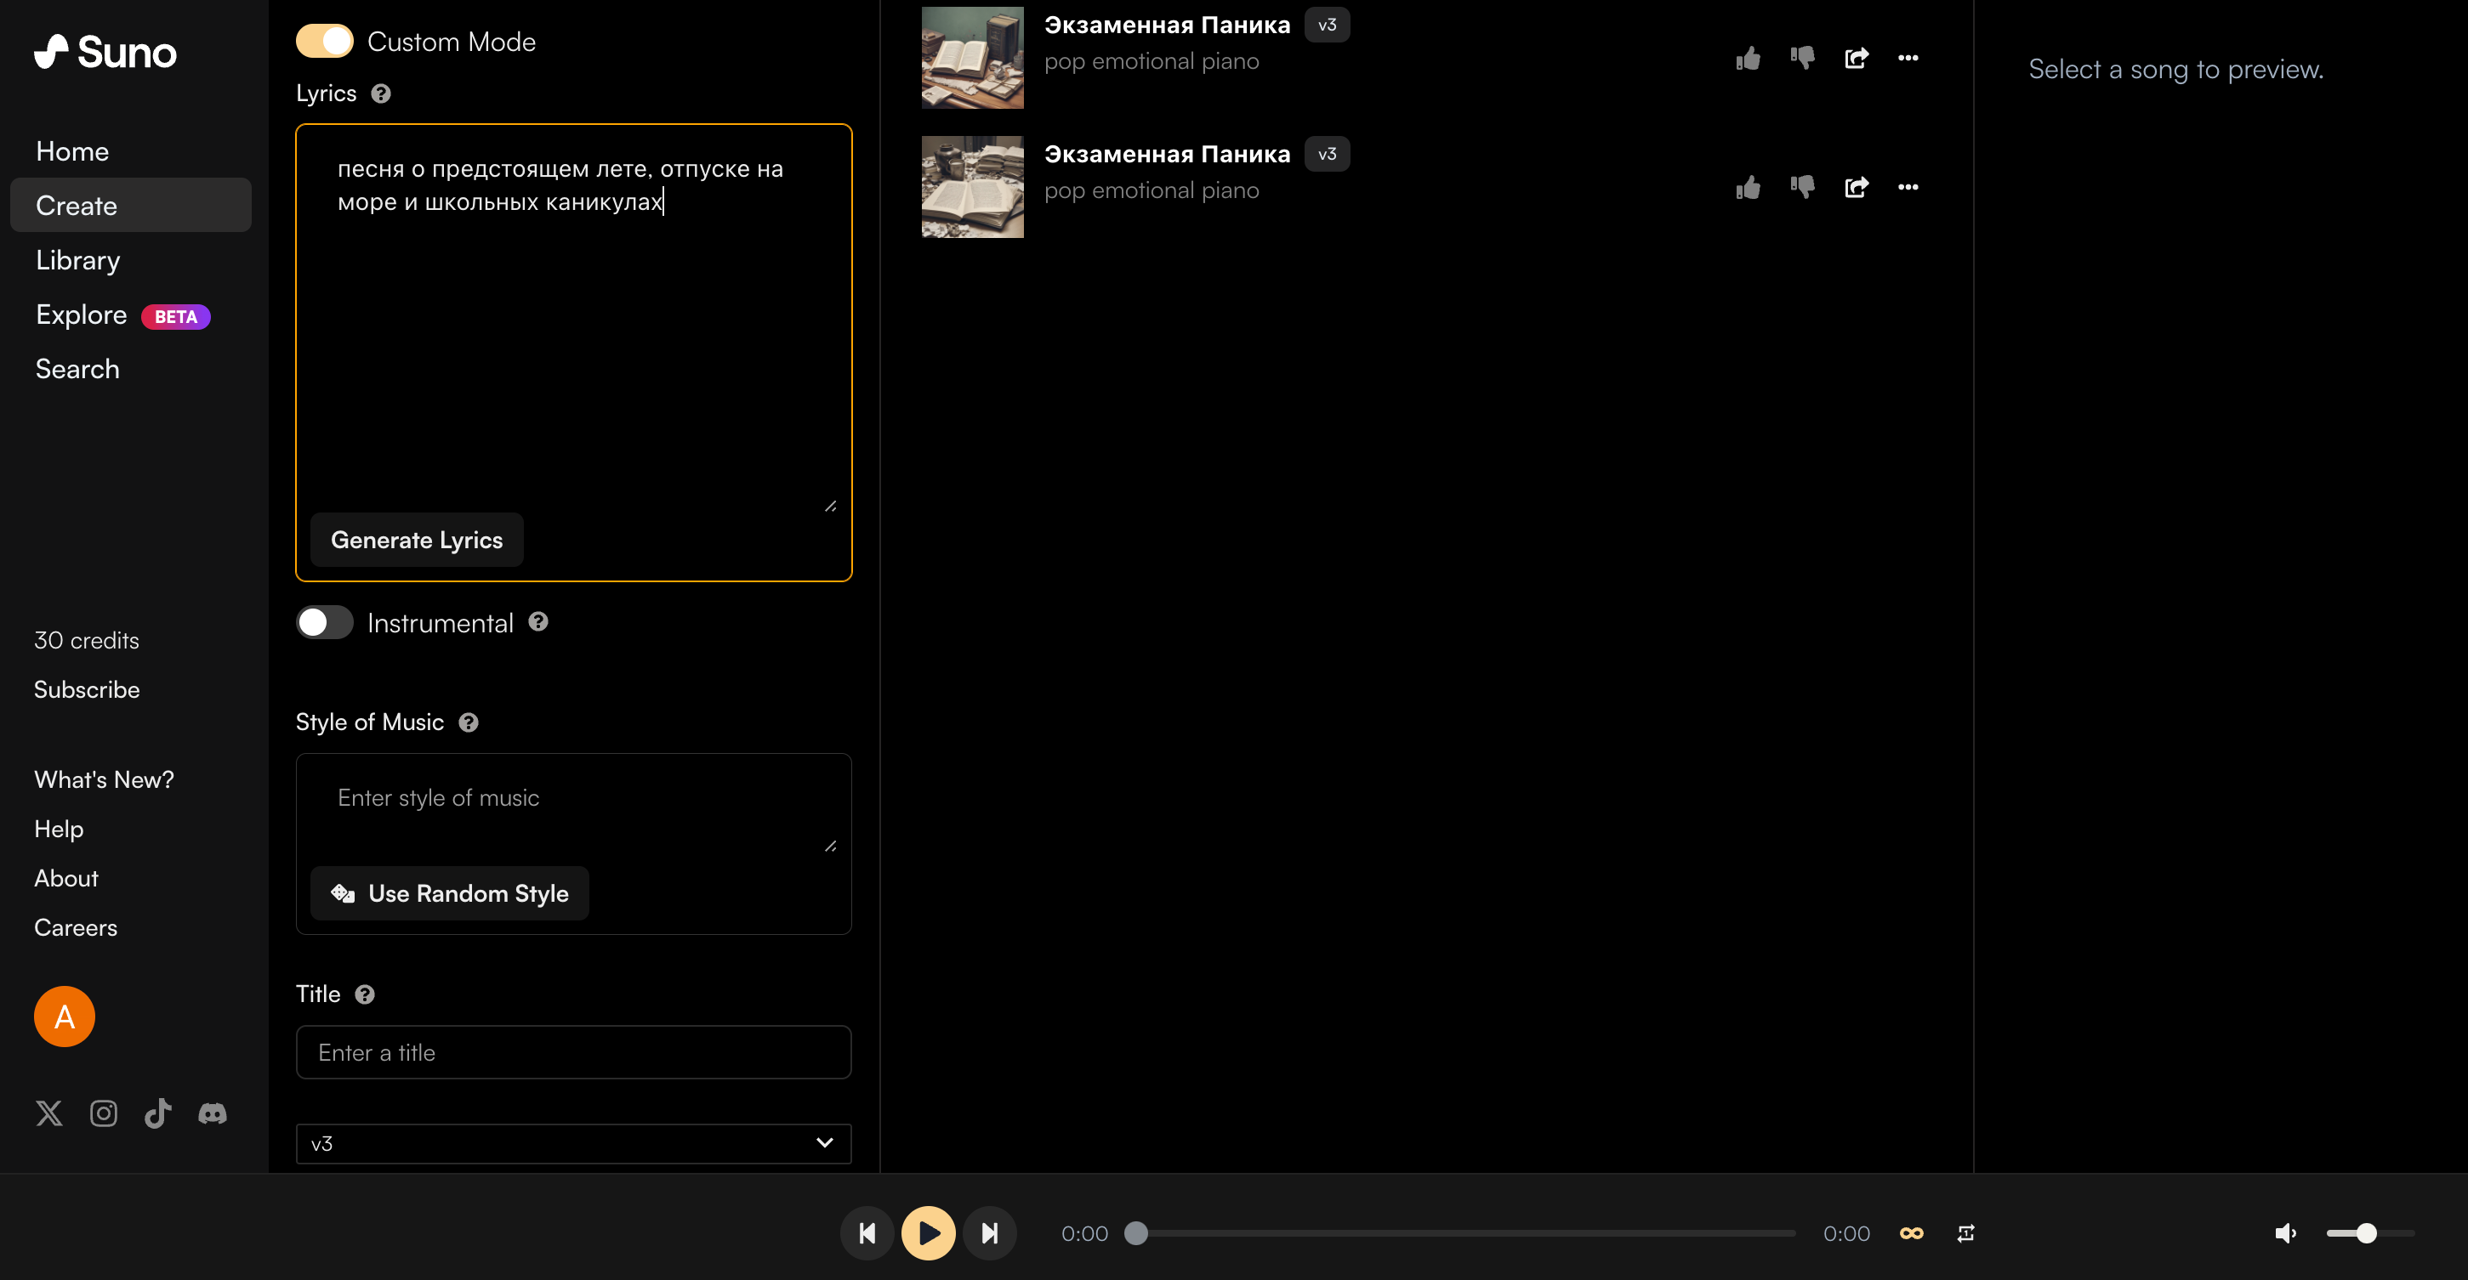Open the Style of Music help icon
The width and height of the screenshot is (2468, 1280).
[469, 722]
